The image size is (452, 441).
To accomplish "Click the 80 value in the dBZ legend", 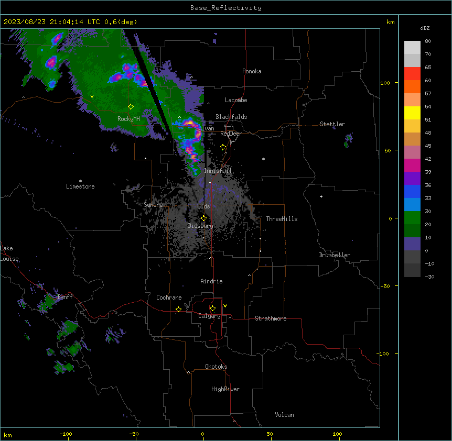I will click(x=428, y=41).
